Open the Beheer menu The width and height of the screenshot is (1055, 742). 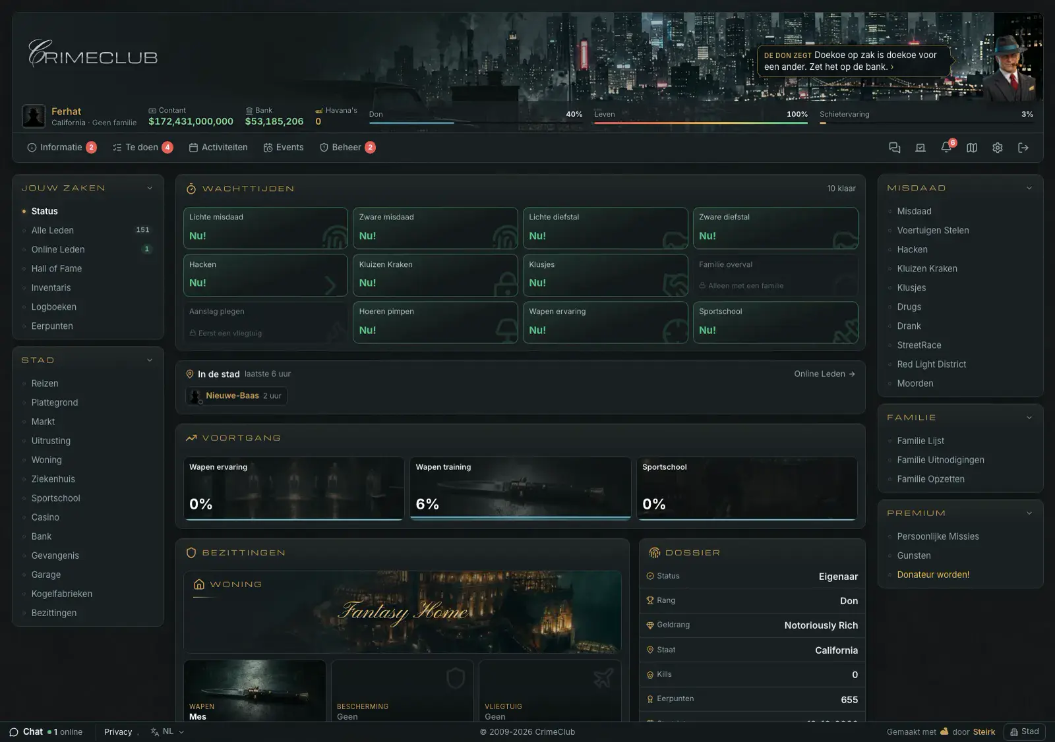tap(347, 148)
